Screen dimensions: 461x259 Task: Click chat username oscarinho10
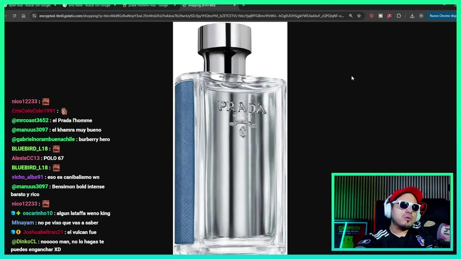pyautogui.click(x=37, y=213)
